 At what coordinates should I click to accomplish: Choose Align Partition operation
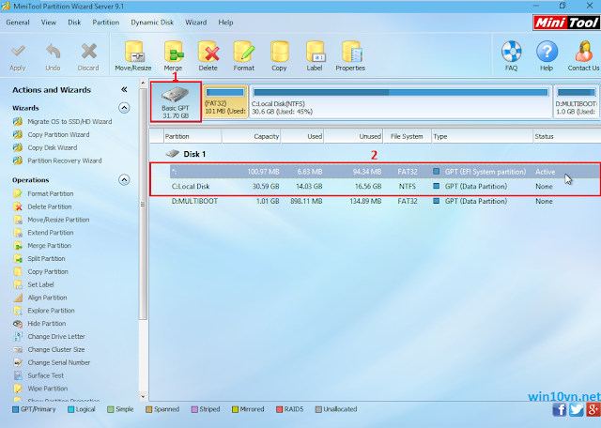(47, 298)
